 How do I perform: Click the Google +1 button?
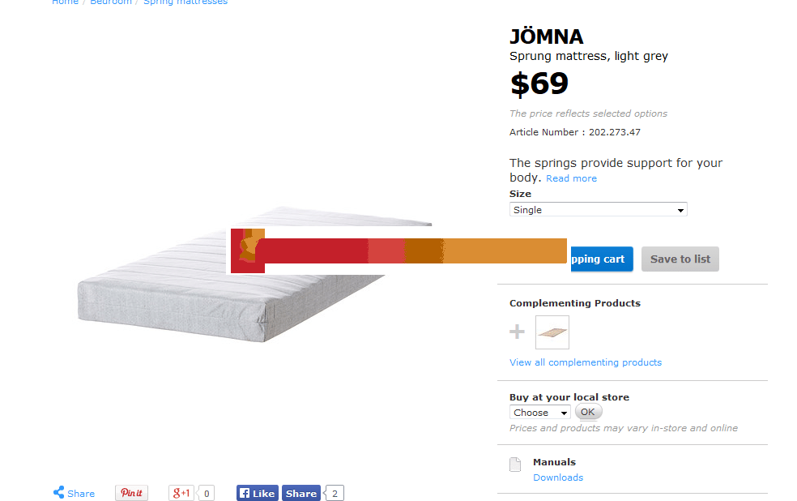[x=181, y=493]
